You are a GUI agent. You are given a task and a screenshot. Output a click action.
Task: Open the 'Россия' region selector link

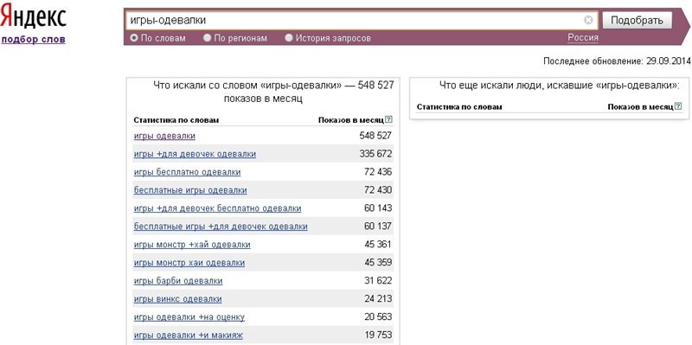click(583, 37)
